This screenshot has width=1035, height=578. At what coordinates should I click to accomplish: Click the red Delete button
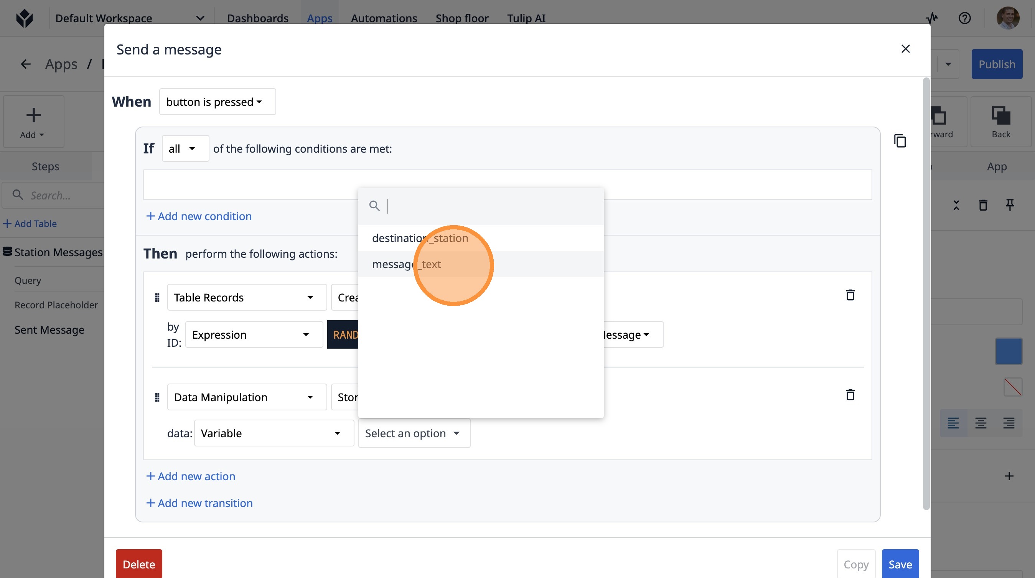pyautogui.click(x=138, y=564)
